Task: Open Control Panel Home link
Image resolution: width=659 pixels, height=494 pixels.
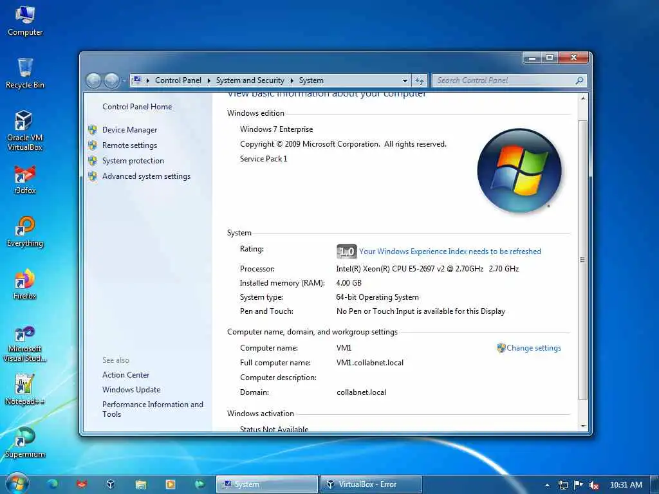Action: coord(137,107)
